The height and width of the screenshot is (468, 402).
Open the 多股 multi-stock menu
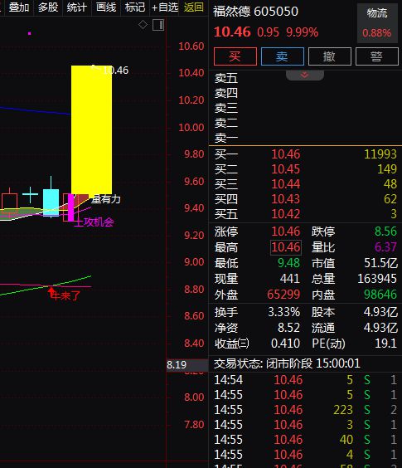click(x=48, y=7)
